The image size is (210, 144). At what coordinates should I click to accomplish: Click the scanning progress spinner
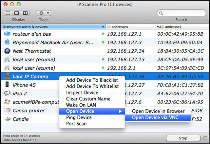tap(205, 138)
